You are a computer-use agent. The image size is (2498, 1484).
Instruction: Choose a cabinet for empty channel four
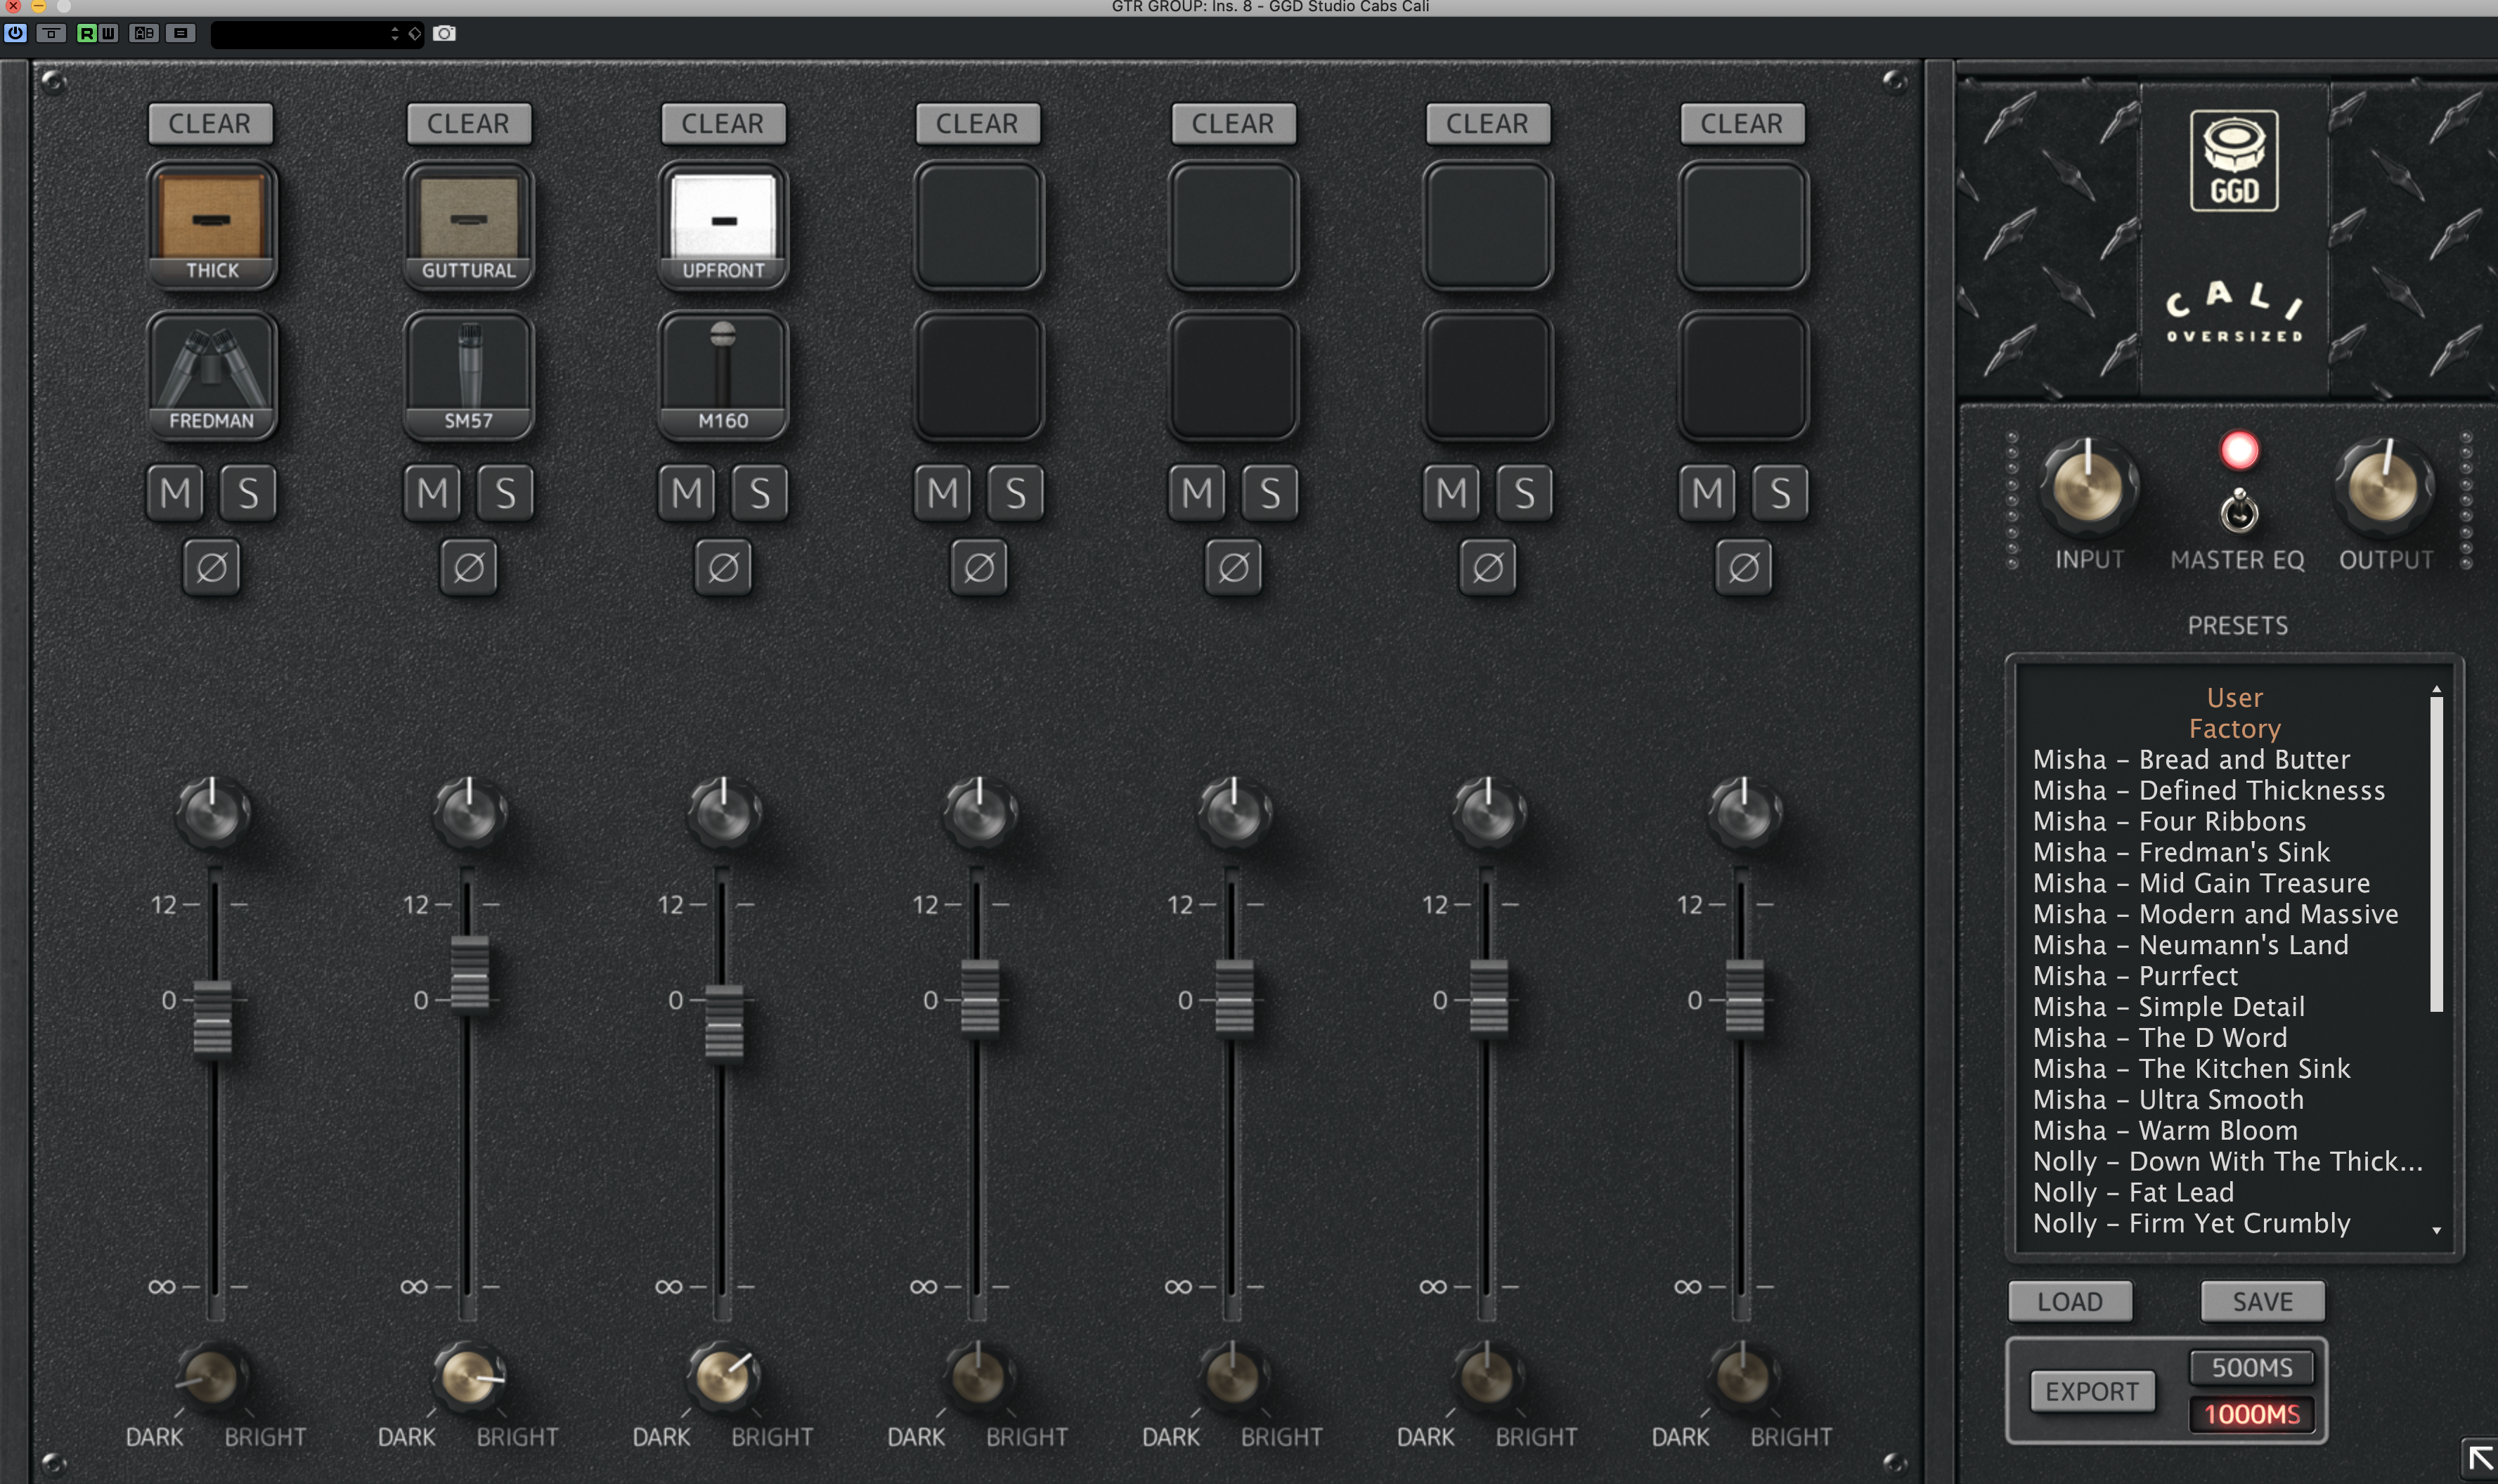pos(978,226)
